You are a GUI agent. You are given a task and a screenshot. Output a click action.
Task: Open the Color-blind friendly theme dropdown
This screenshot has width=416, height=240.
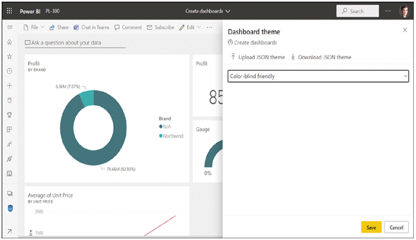[318, 76]
